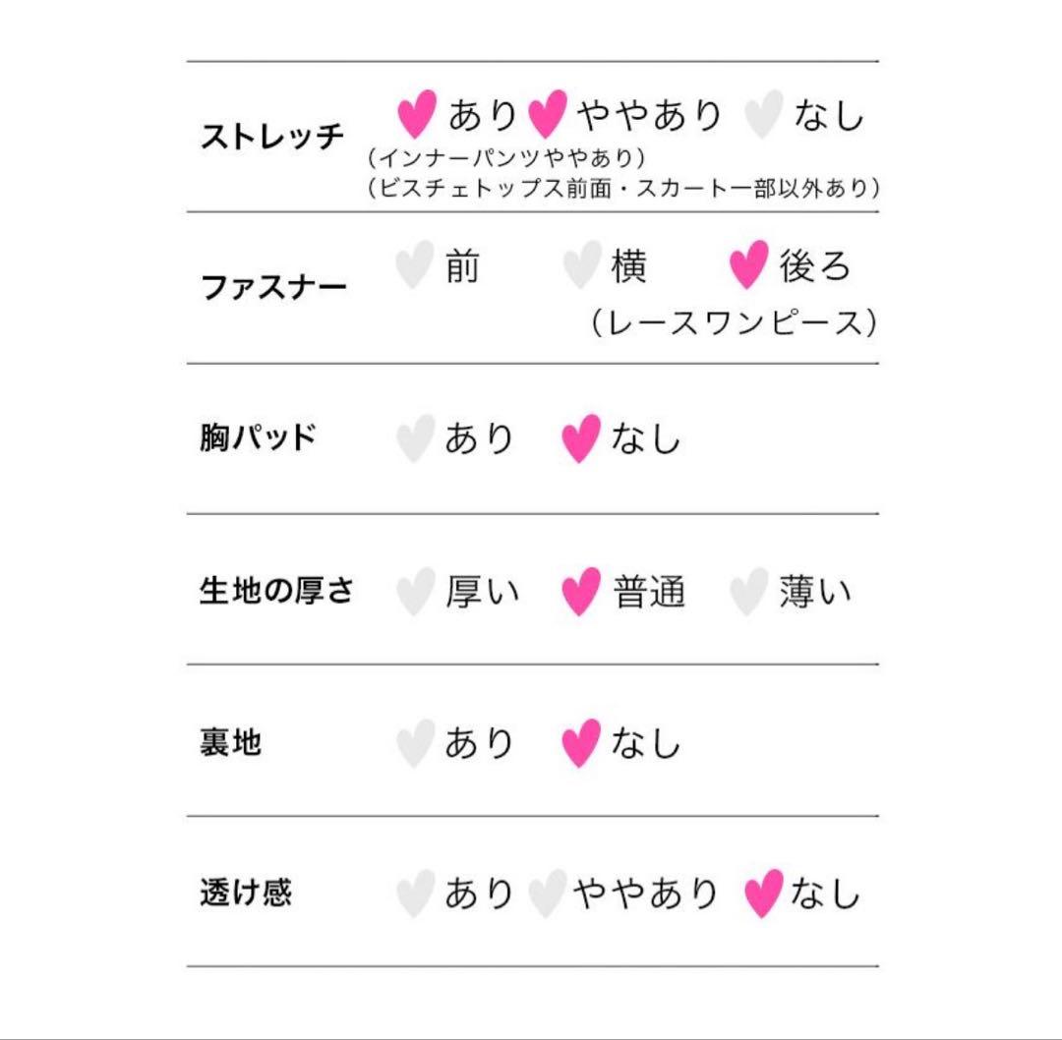
Task: Click the gray heart for ストレッチ なし
Action: [764, 114]
